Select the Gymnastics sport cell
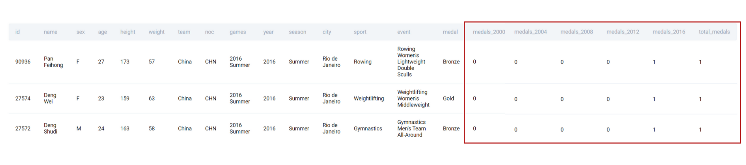Image resolution: width=746 pixels, height=165 pixels. coord(368,129)
